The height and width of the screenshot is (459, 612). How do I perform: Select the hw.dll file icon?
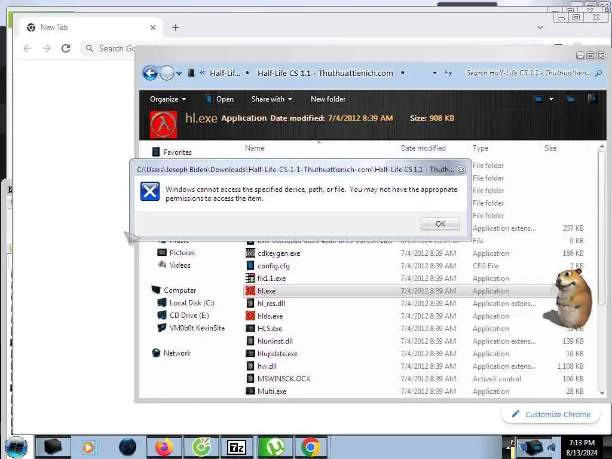250,366
